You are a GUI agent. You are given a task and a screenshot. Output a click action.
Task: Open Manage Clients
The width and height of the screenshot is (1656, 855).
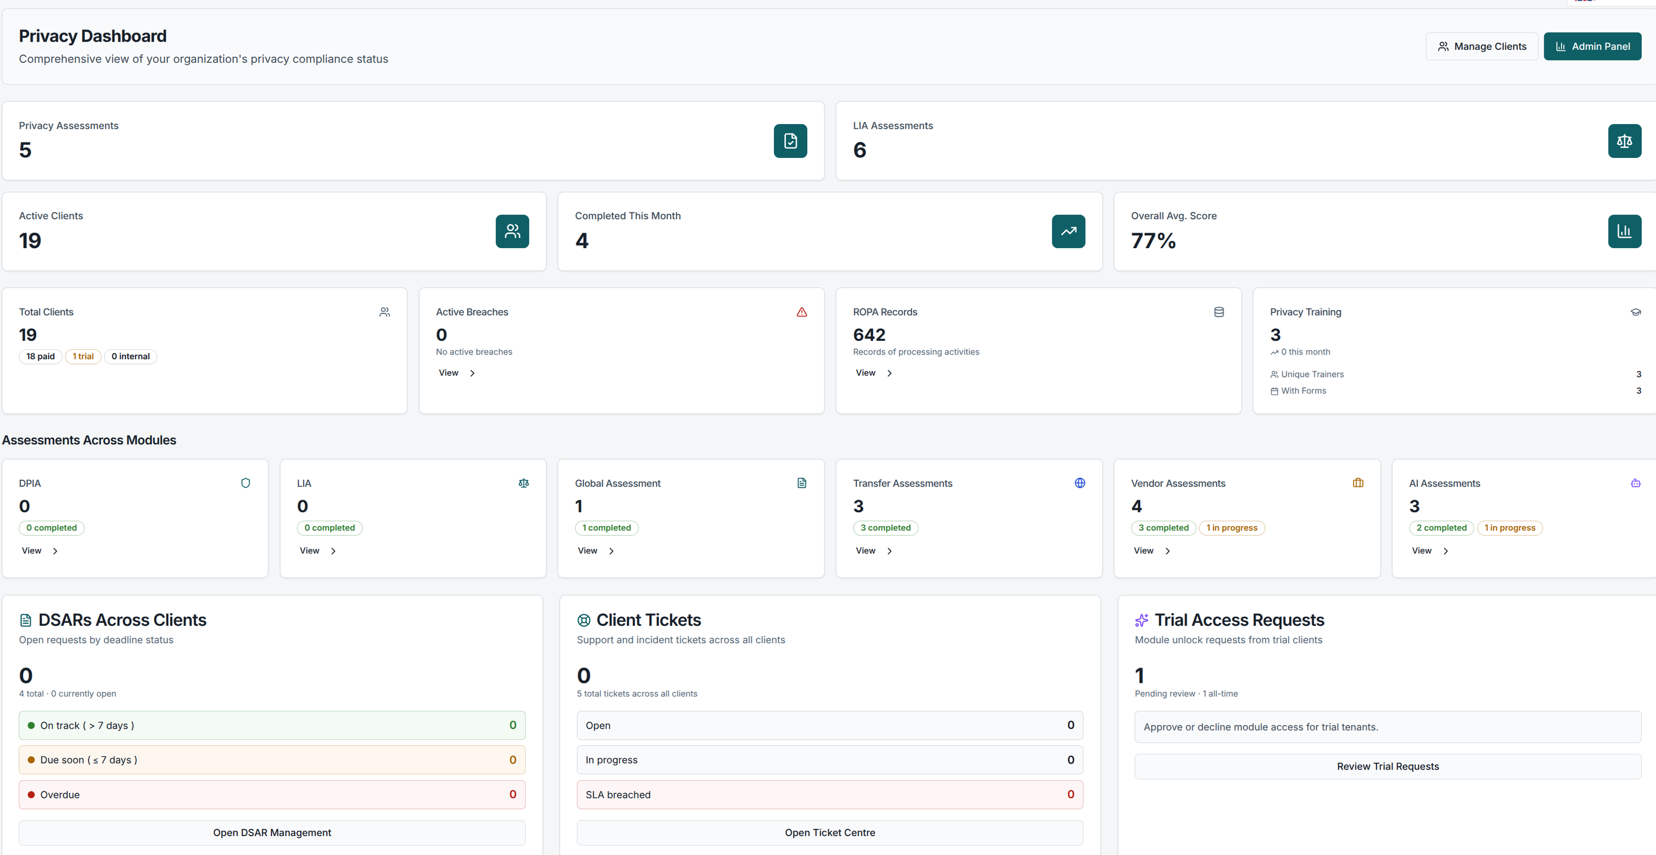point(1481,46)
